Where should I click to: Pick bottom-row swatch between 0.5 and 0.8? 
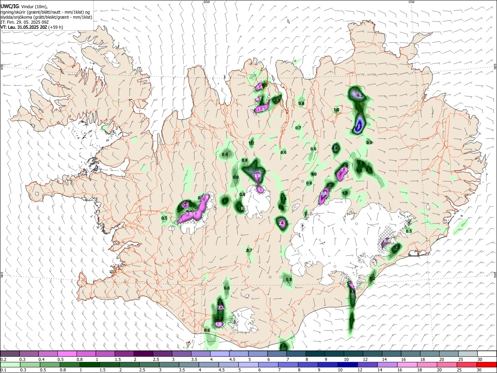50,364
